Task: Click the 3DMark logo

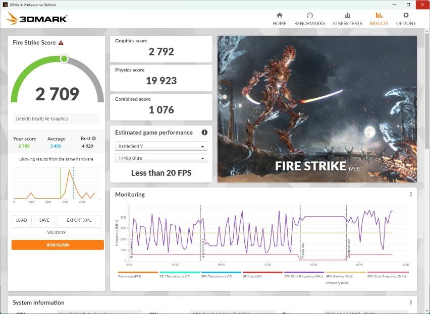Action: tap(37, 19)
